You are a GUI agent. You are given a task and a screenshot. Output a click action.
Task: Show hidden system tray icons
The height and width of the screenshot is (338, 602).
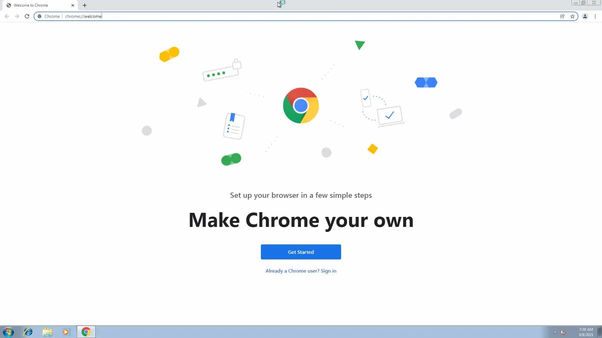pos(555,332)
